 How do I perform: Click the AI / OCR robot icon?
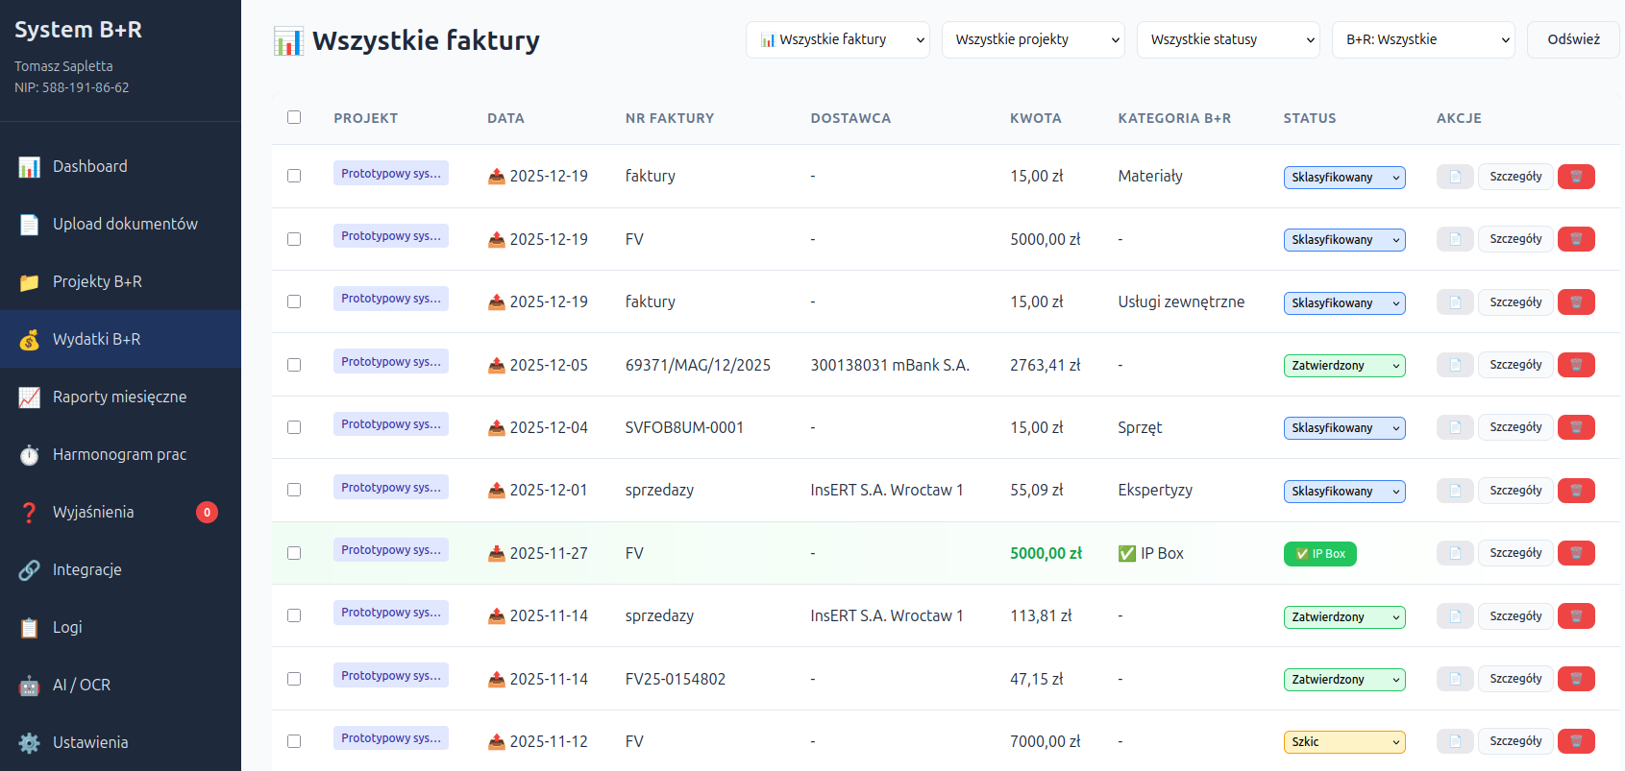tap(30, 686)
